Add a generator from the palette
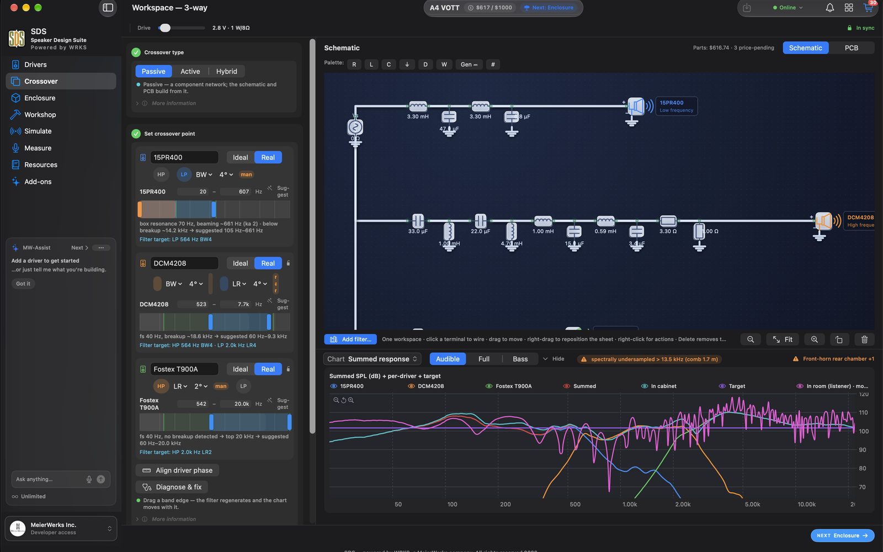 click(469, 65)
